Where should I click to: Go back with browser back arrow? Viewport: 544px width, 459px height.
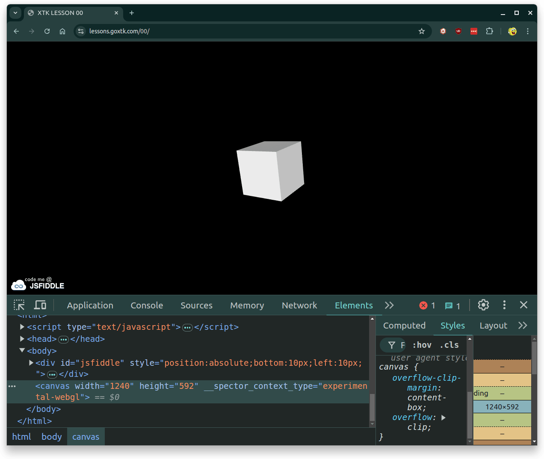pyautogui.click(x=16, y=31)
